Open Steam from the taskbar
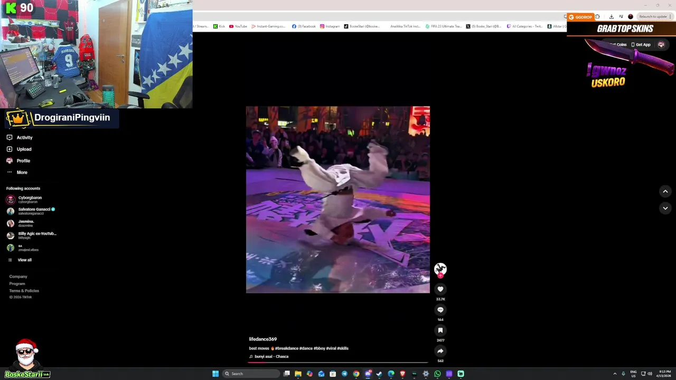 tap(379, 374)
